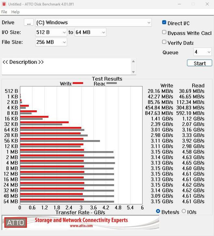Click the Test Results heading
This screenshot has height=236, width=214.
(107, 79)
